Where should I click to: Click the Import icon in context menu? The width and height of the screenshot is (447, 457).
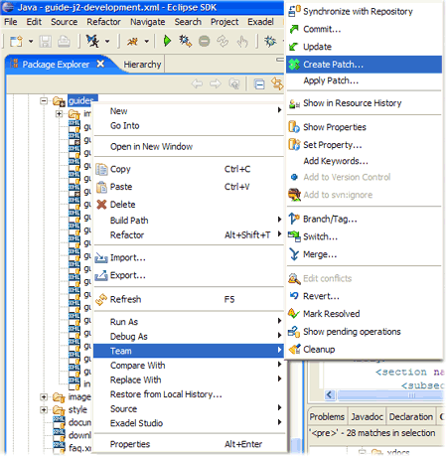(x=101, y=257)
